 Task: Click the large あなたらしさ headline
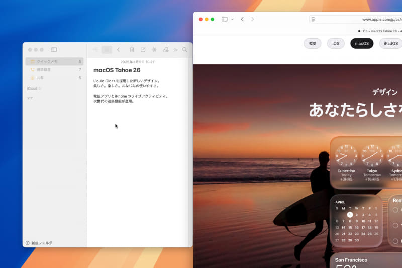point(355,110)
